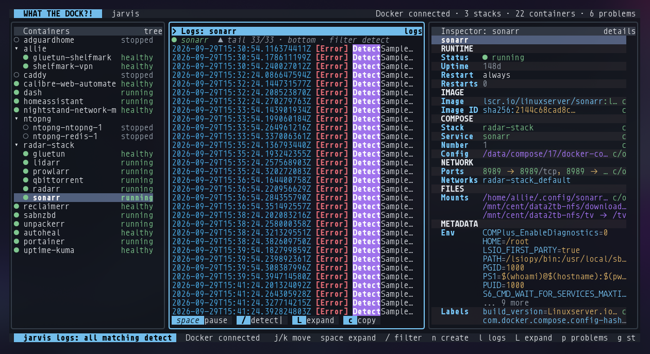
Task: Click status dot beside prowlarr
Action: point(26,172)
